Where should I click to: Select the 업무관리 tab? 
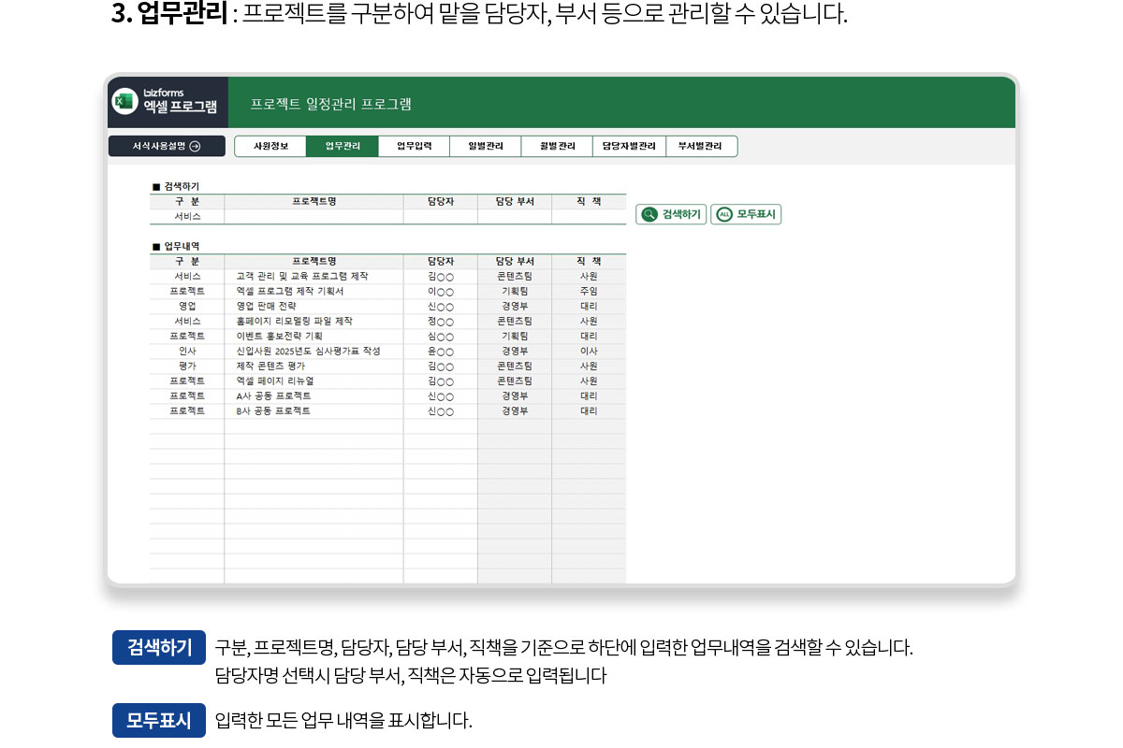click(343, 147)
